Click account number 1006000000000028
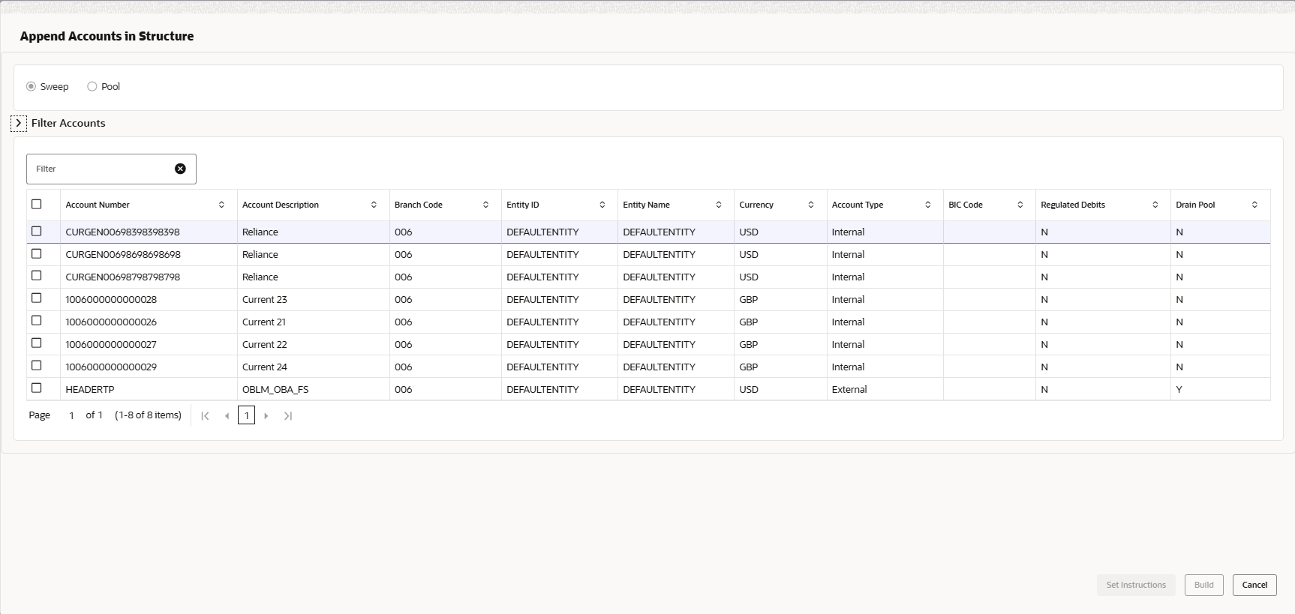 pos(111,300)
